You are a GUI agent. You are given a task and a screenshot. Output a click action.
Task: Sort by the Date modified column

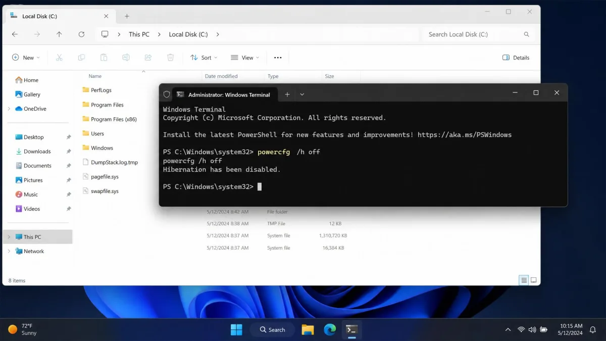pyautogui.click(x=221, y=76)
